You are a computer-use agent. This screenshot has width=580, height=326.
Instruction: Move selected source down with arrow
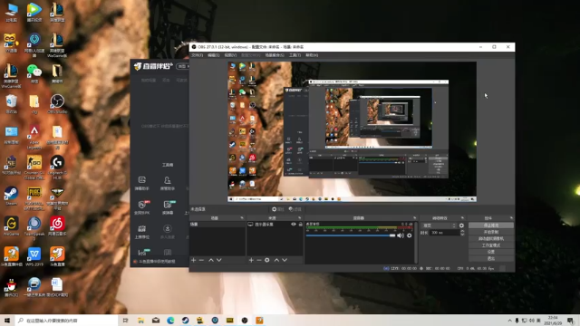tap(285, 260)
